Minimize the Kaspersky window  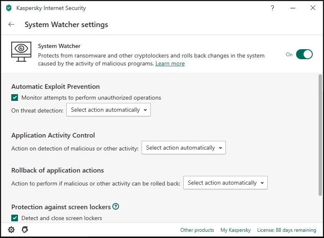293,8
